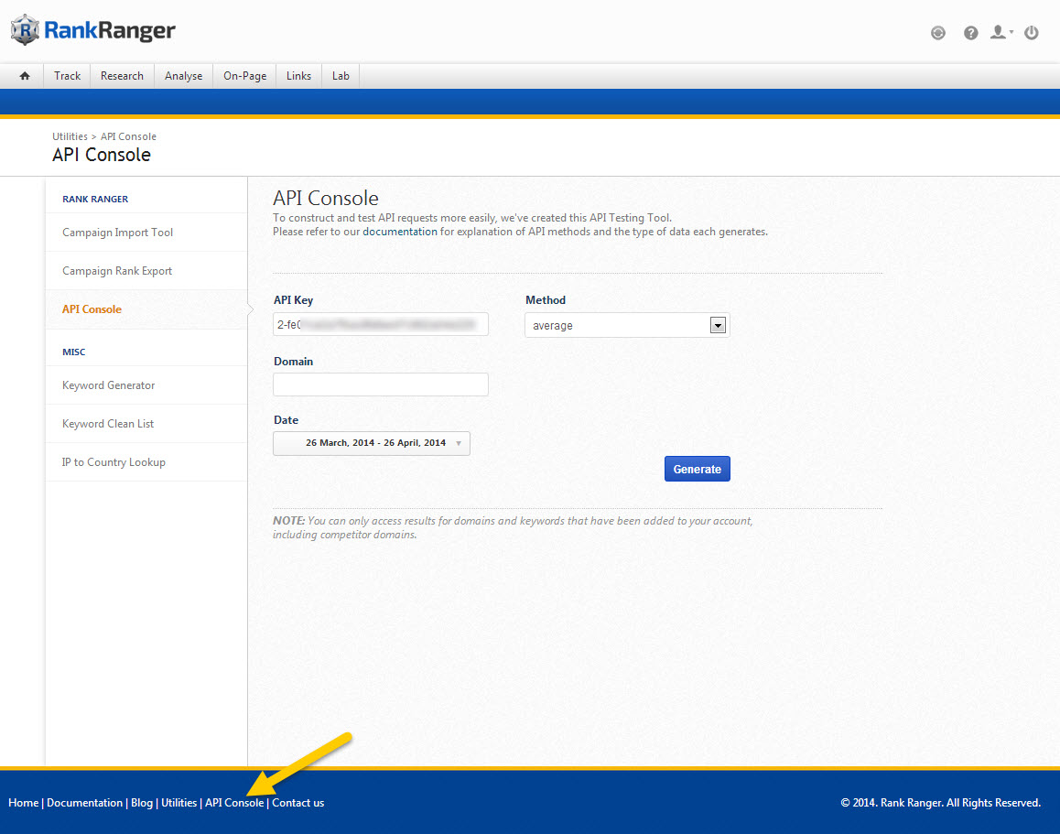The image size is (1060, 834).
Task: Click into the Domain input field
Action: [x=381, y=385]
